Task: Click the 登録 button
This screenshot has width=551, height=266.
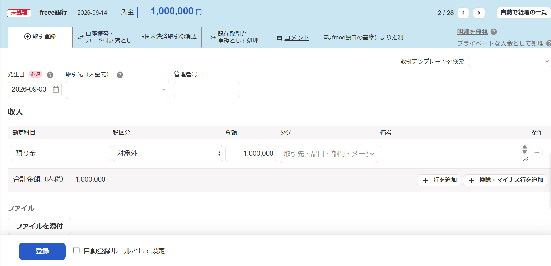Action: (x=42, y=251)
